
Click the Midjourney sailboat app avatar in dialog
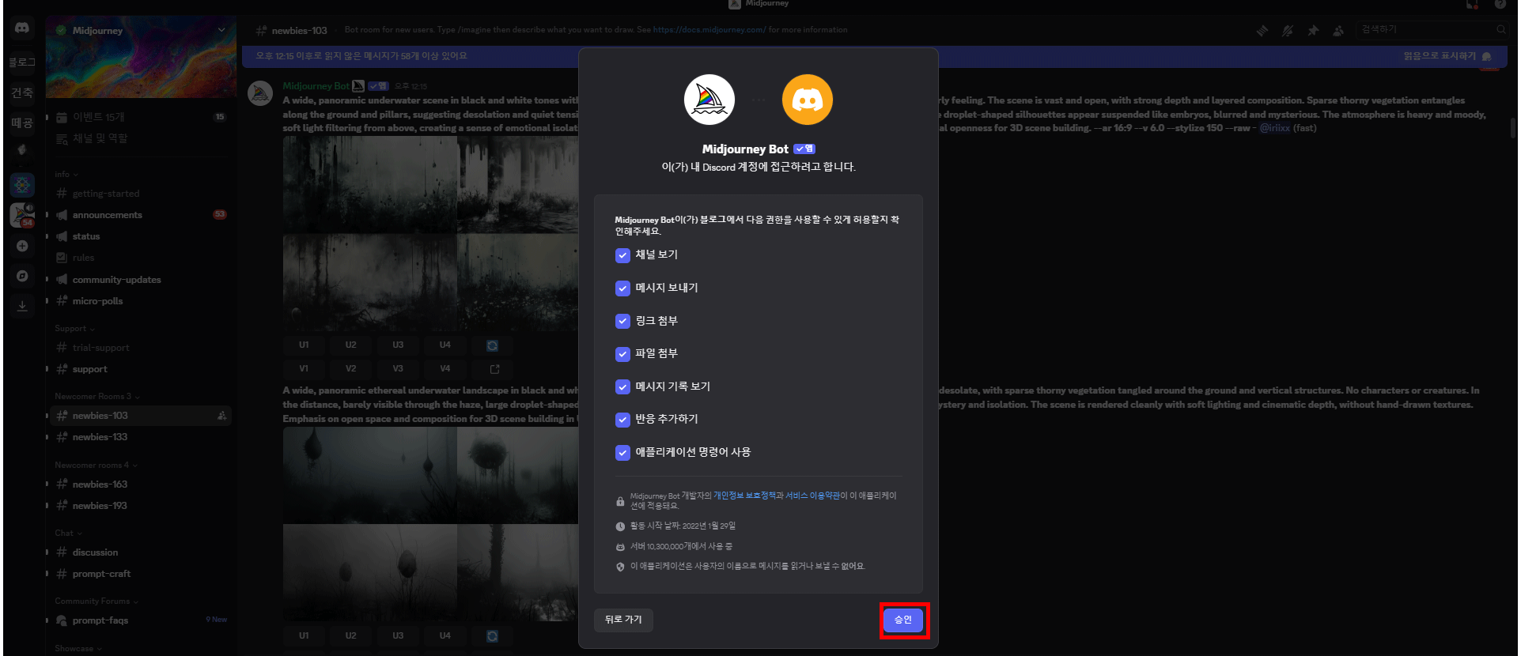(709, 100)
